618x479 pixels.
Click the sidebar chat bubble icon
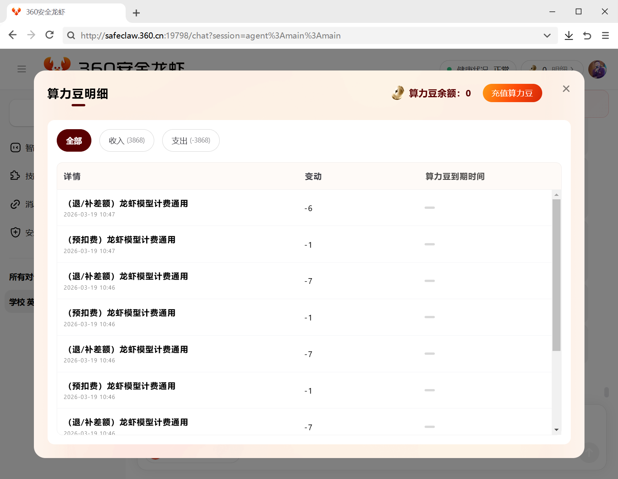click(16, 147)
